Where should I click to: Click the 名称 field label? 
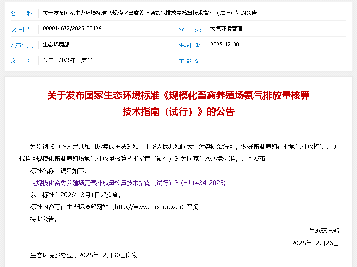click(22, 13)
